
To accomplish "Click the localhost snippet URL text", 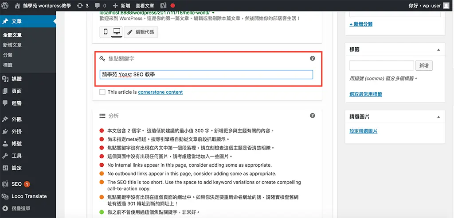I will pyautogui.click(x=155, y=13).
